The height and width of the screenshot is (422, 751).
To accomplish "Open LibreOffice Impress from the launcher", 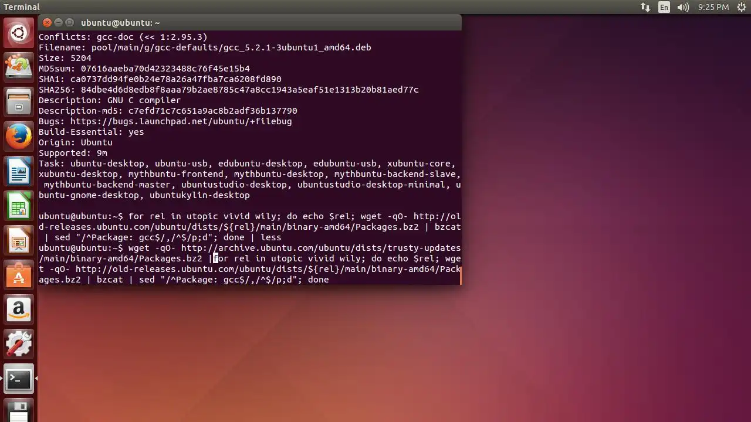I will (19, 240).
